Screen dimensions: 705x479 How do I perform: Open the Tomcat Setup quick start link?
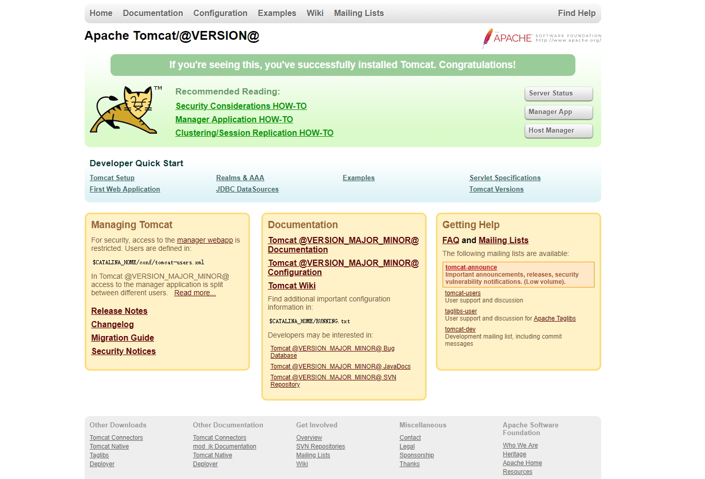pos(112,178)
